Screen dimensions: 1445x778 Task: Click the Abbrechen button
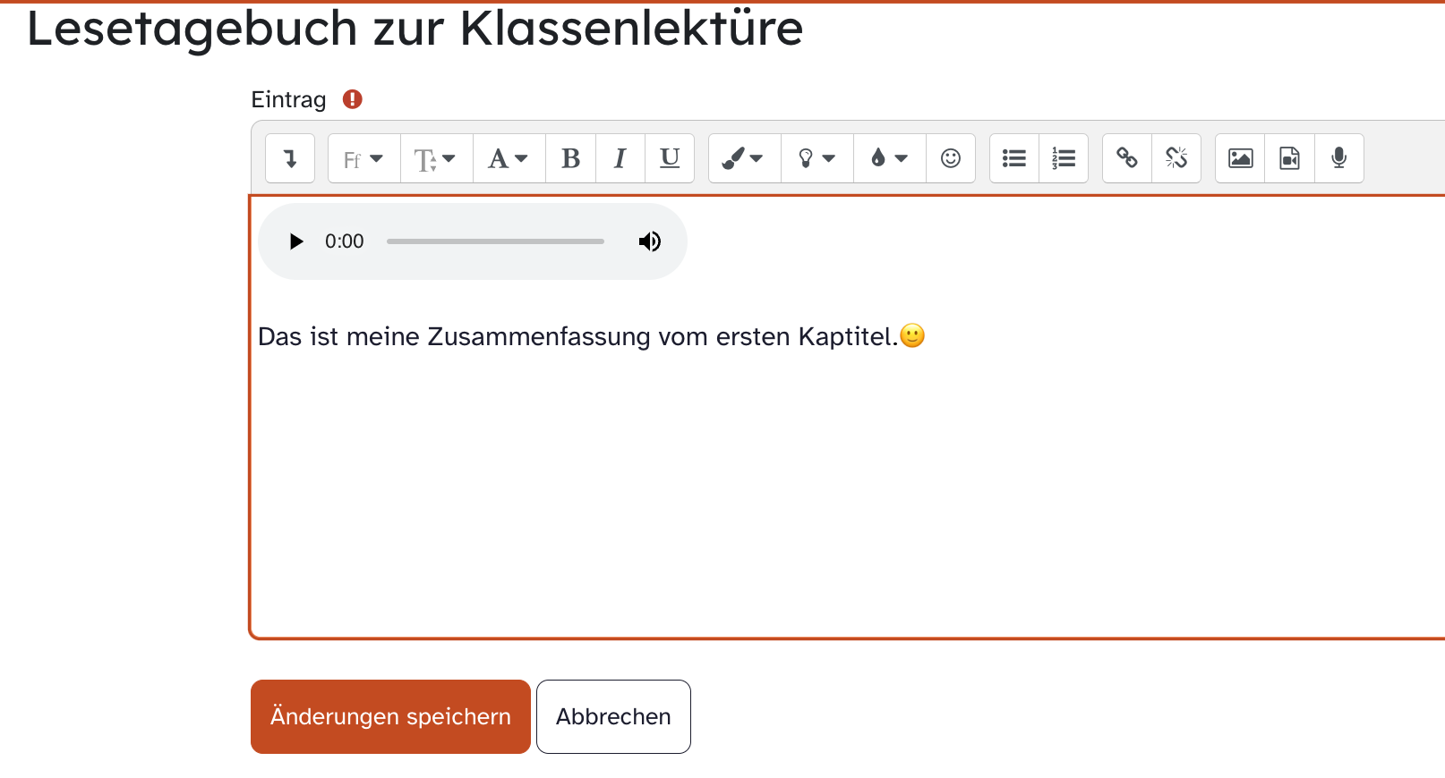point(613,716)
